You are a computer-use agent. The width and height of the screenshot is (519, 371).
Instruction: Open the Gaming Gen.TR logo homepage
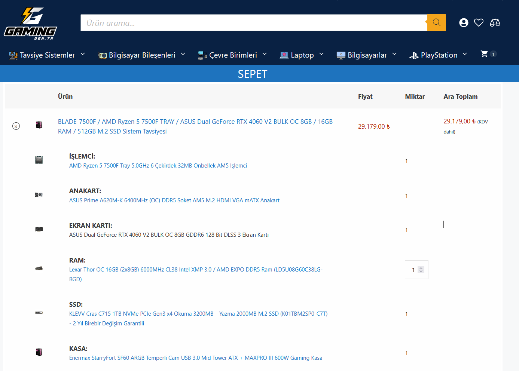(x=30, y=24)
